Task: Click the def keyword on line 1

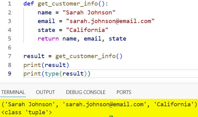Action: (x=29, y=3)
